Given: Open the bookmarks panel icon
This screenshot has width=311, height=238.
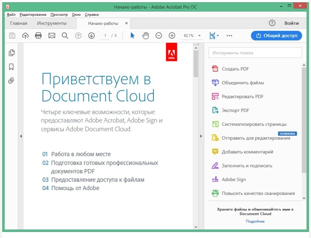Looking at the screenshot, I should pos(11,67).
